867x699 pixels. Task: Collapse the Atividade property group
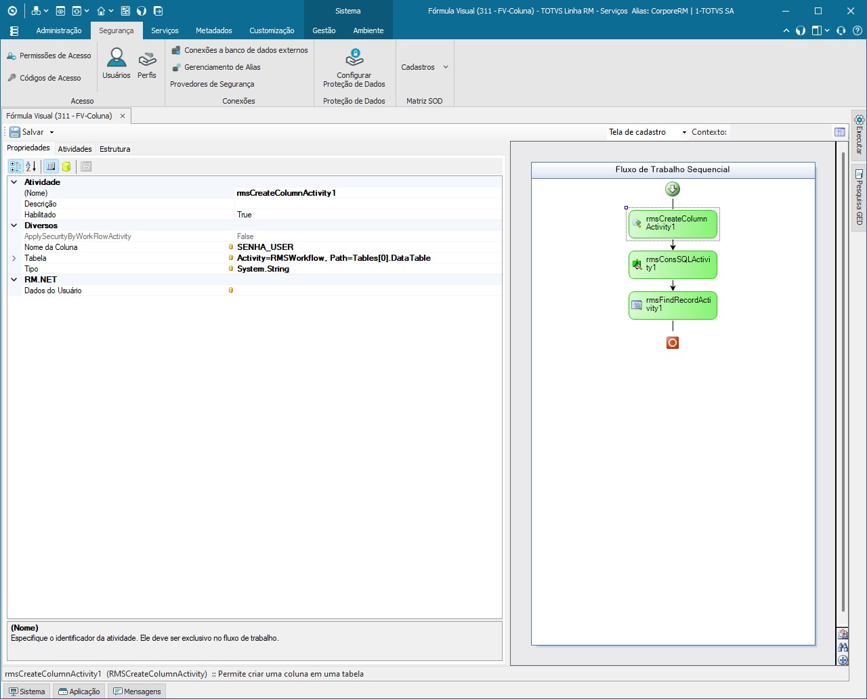point(14,182)
